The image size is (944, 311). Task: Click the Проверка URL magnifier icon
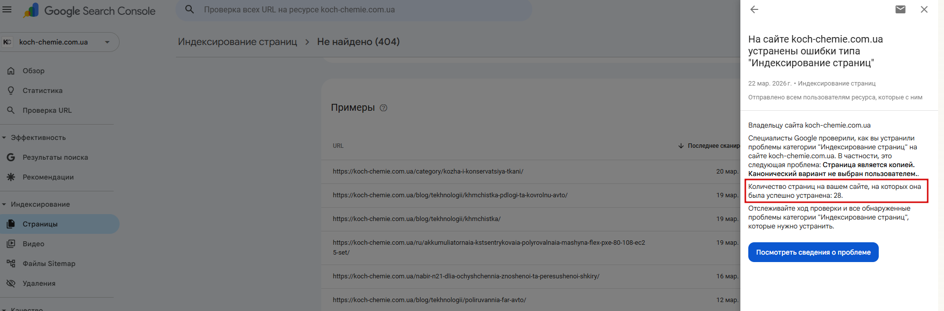click(x=11, y=110)
